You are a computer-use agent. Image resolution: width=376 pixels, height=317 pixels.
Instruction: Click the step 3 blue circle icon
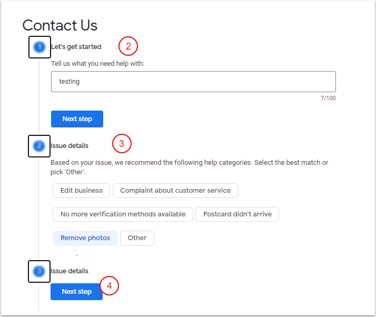tap(39, 271)
